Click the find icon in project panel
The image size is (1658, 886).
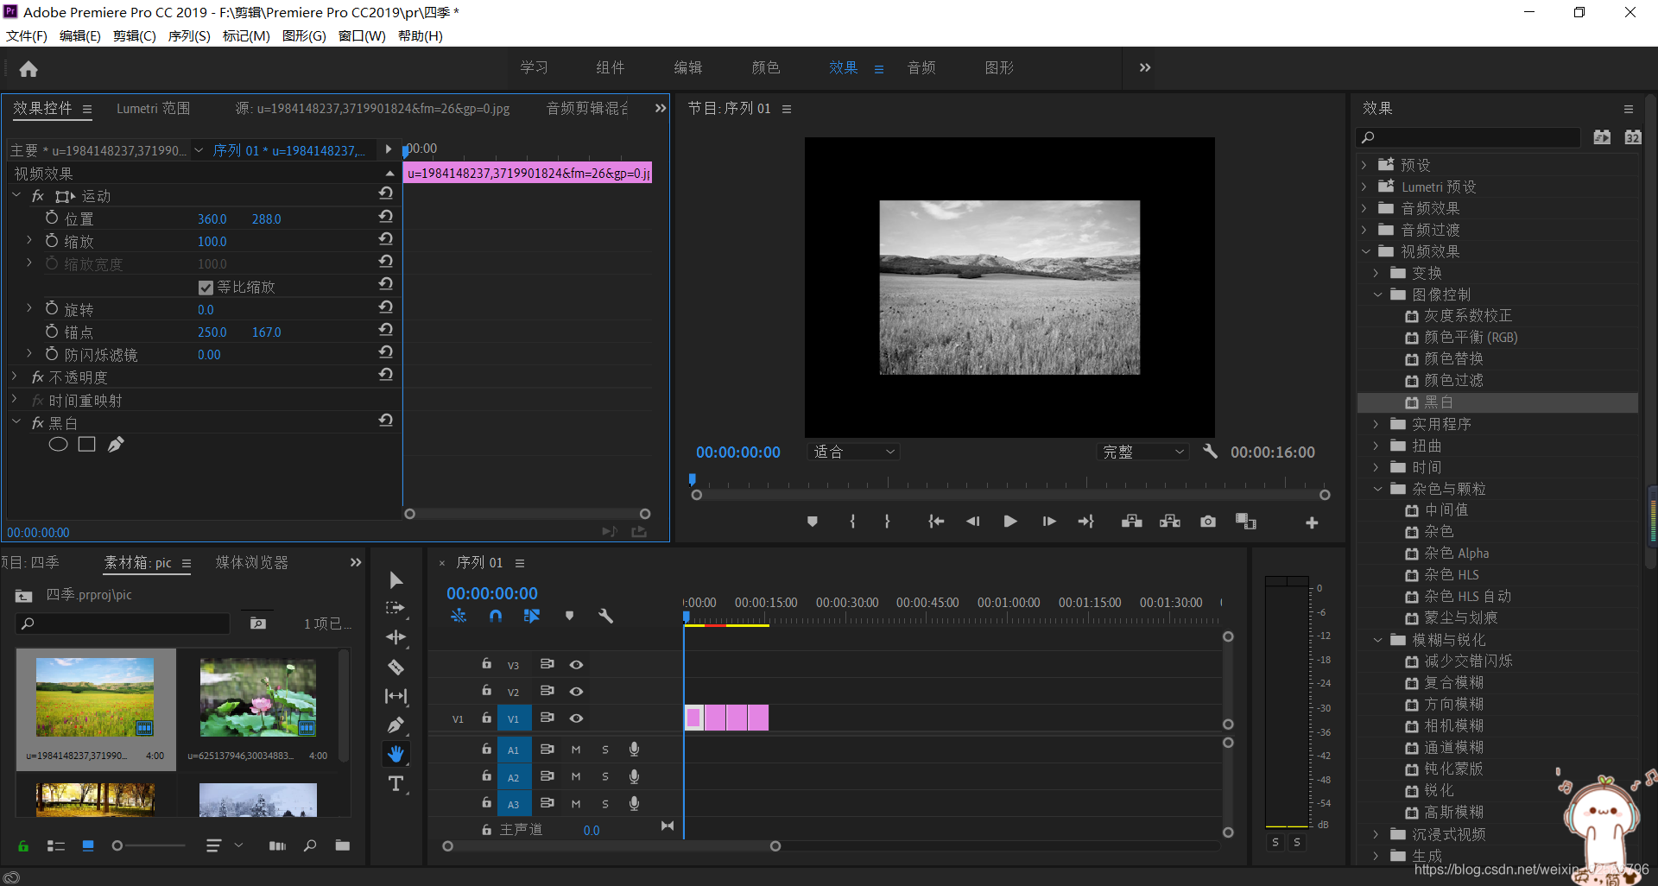click(310, 845)
